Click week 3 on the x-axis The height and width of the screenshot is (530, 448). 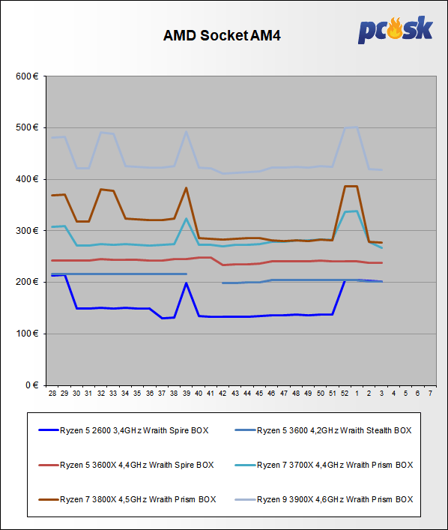click(x=381, y=393)
